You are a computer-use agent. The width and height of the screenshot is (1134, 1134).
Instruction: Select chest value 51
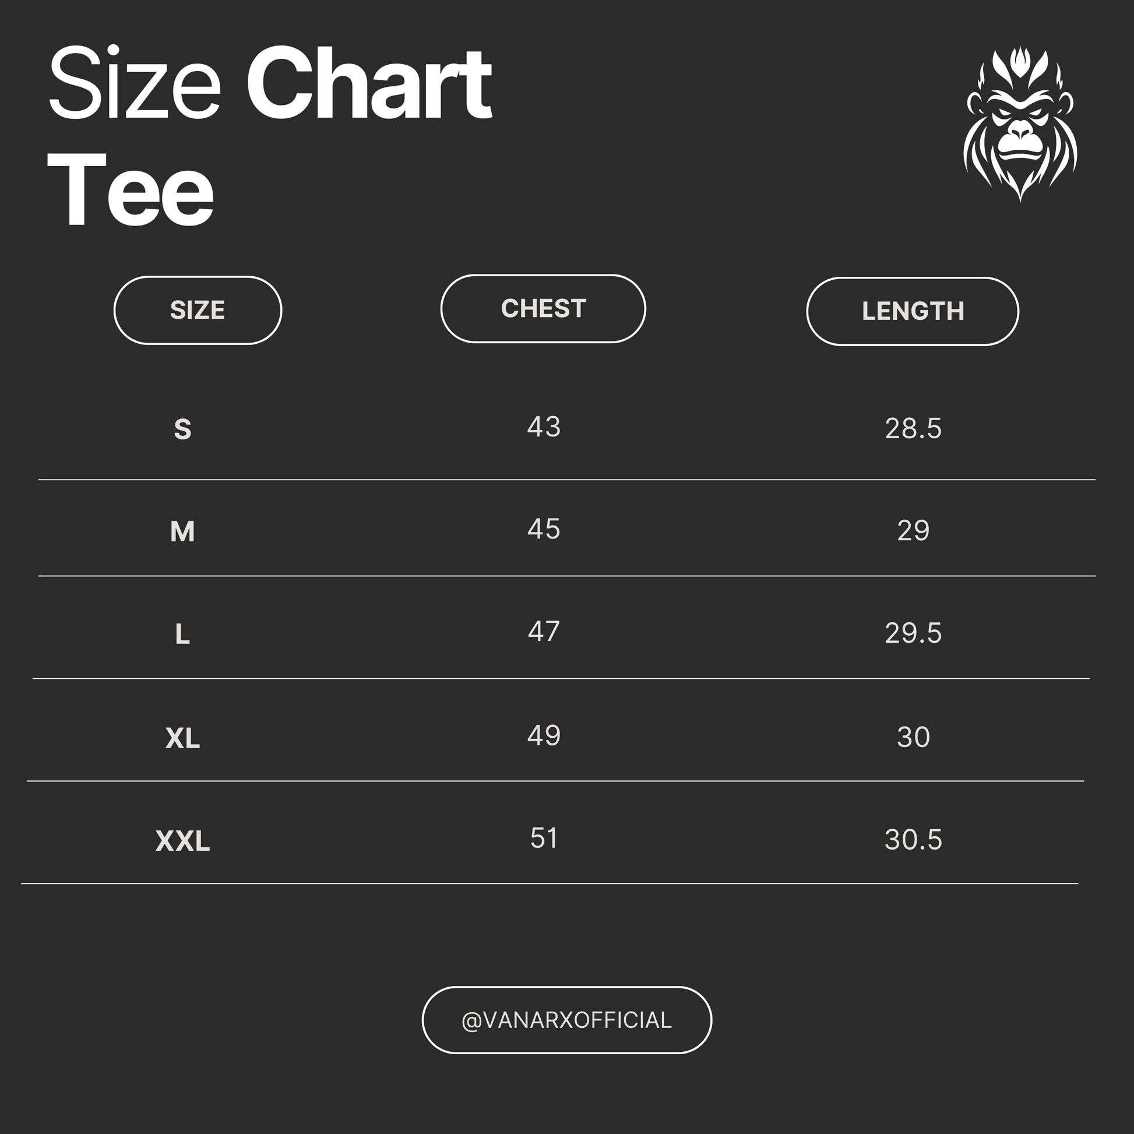click(x=544, y=838)
